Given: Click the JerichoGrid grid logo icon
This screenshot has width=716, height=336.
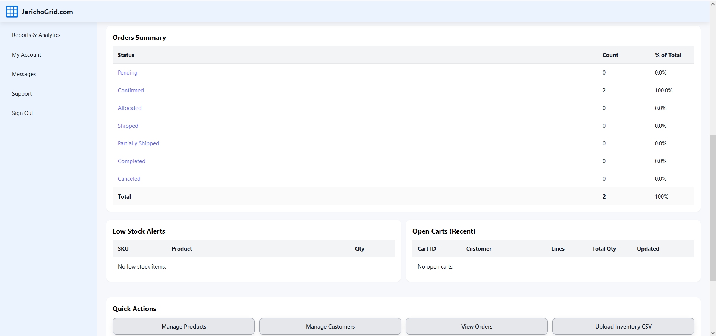Looking at the screenshot, I should tap(12, 11).
